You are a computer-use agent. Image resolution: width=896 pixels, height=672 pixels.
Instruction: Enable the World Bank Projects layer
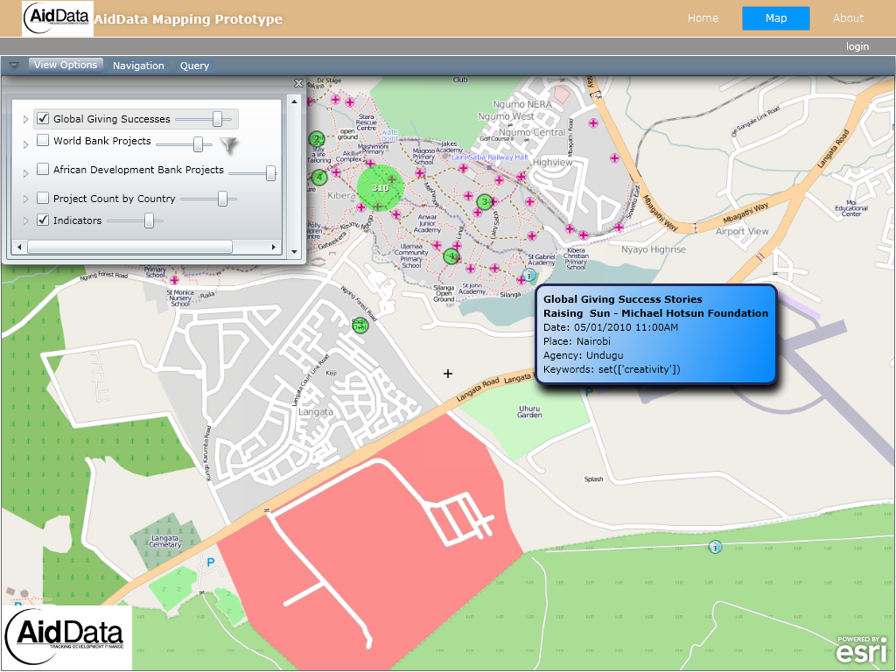43,140
